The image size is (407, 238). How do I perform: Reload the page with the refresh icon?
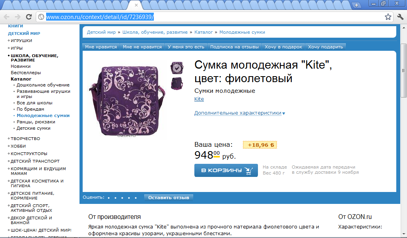(29, 17)
